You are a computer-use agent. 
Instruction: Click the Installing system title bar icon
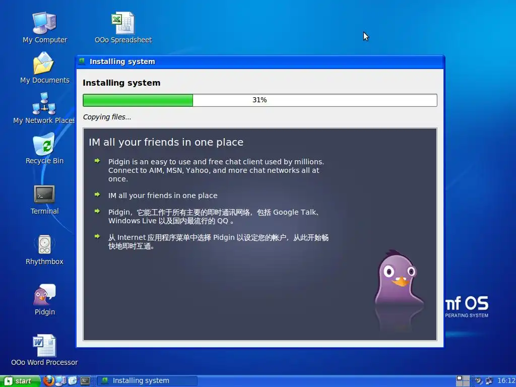(82, 61)
